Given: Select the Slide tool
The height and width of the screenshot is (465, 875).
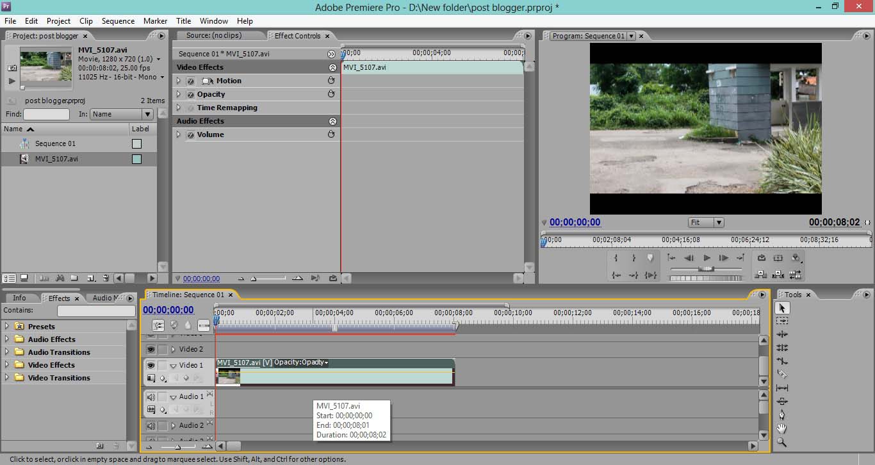Looking at the screenshot, I should click(x=782, y=402).
